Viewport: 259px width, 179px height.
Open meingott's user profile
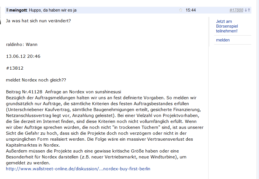point(18,10)
